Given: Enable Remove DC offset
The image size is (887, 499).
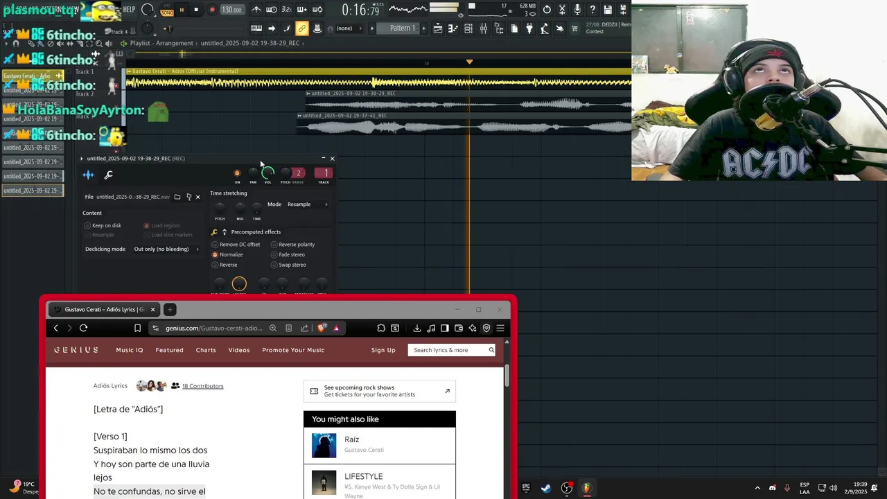Looking at the screenshot, I should 236,245.
